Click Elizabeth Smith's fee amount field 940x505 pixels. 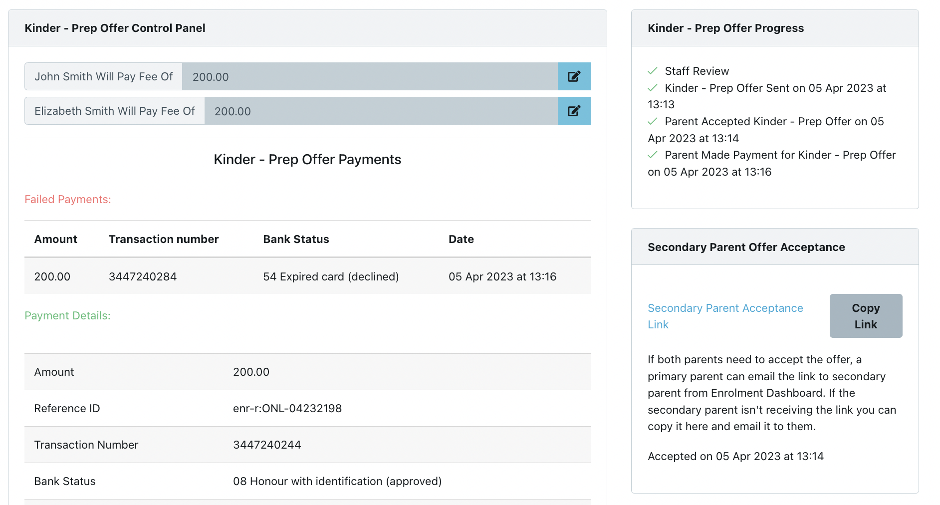[380, 111]
